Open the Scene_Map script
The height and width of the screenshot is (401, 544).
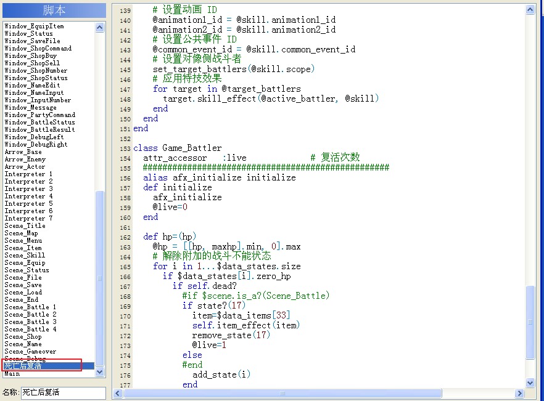click(21, 233)
